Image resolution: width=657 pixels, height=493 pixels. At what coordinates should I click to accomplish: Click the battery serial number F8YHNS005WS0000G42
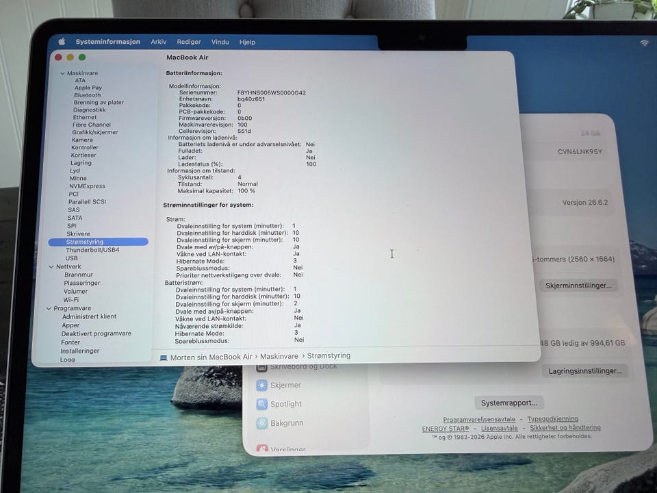[272, 93]
